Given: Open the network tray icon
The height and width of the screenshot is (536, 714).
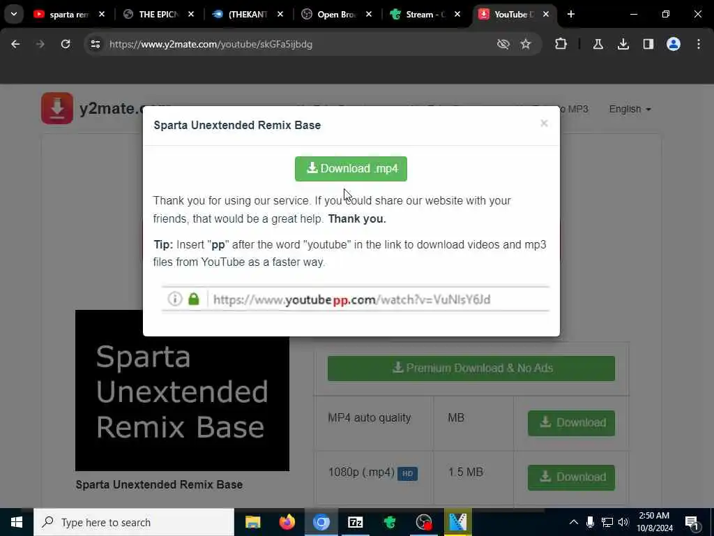Looking at the screenshot, I should [607, 522].
